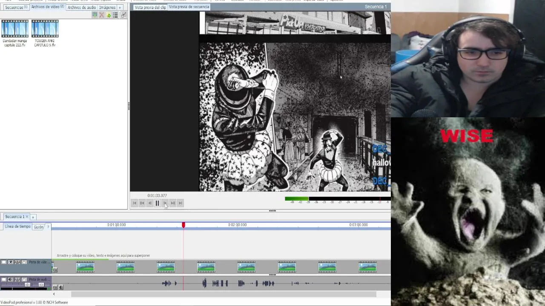The image size is (545, 306).
Task: Select Vista previa de secuencia tab
Action: click(189, 7)
